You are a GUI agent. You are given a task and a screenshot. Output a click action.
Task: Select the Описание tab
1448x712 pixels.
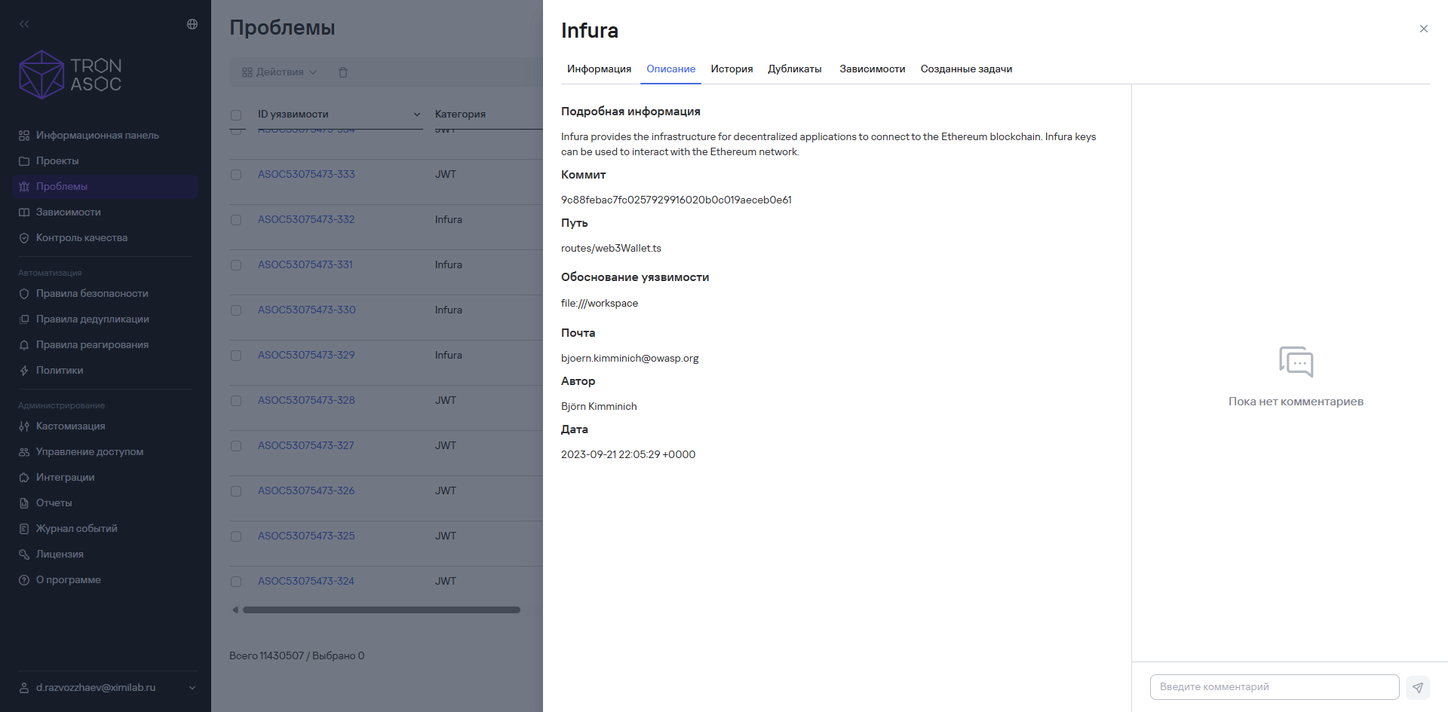pyautogui.click(x=670, y=69)
